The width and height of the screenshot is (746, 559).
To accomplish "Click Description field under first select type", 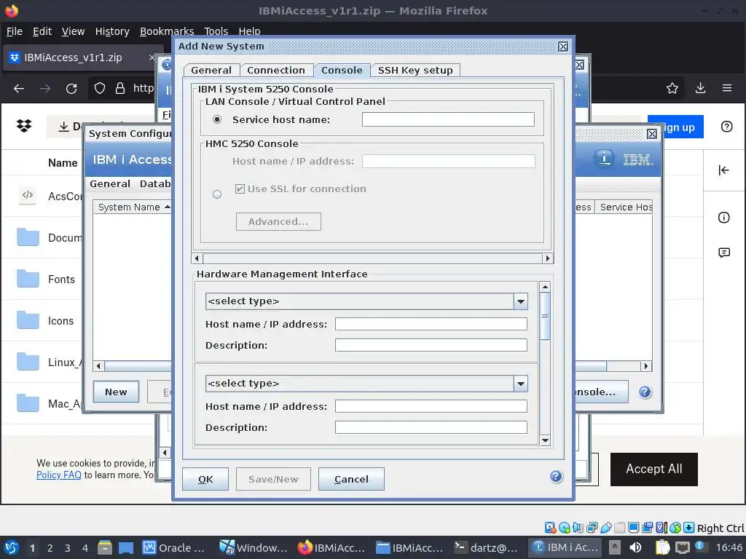I will (431, 345).
